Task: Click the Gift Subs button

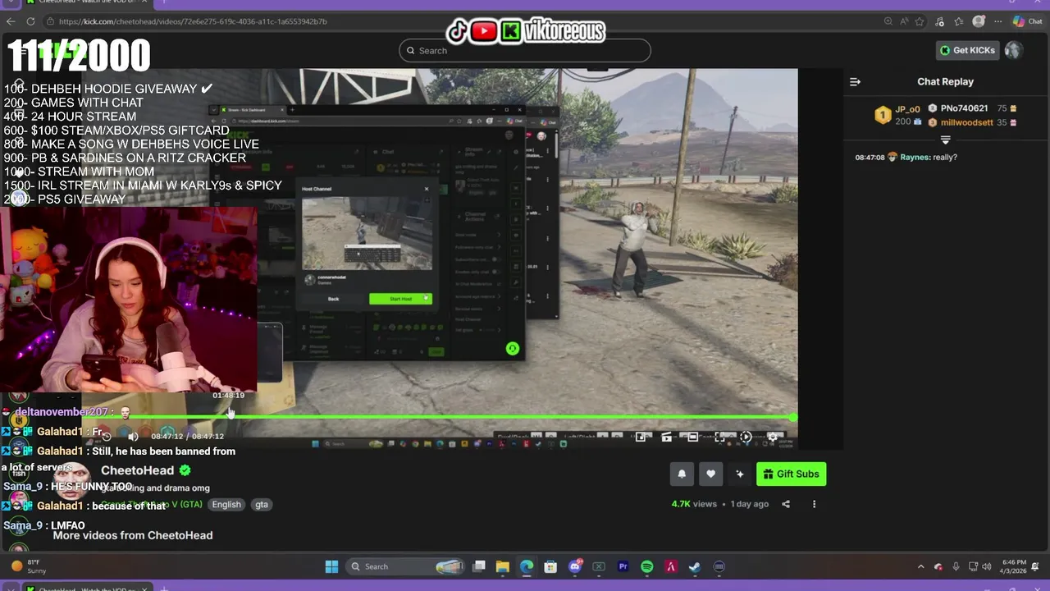Action: click(791, 474)
